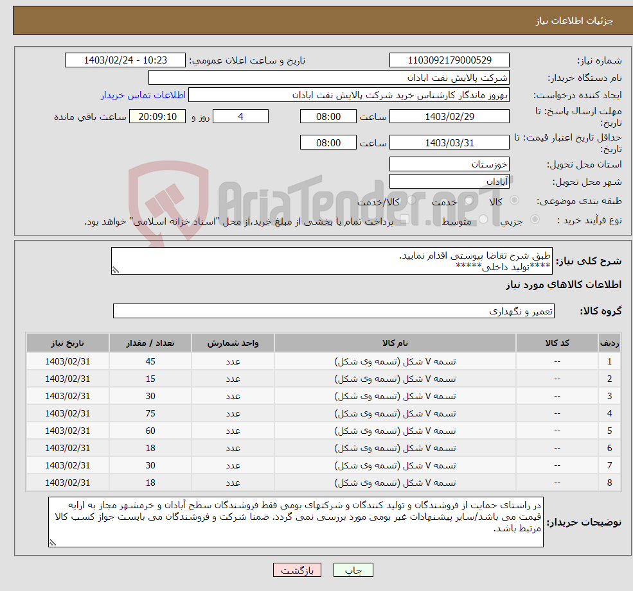Image resolution: width=633 pixels, height=591 pixels.
Task: Click the need number field 1103092179000529
Action: click(449, 60)
